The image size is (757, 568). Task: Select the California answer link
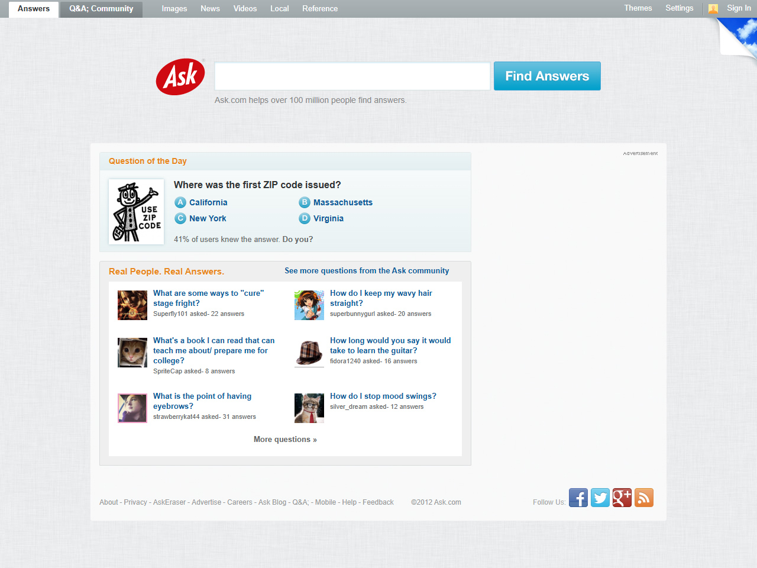click(x=208, y=202)
